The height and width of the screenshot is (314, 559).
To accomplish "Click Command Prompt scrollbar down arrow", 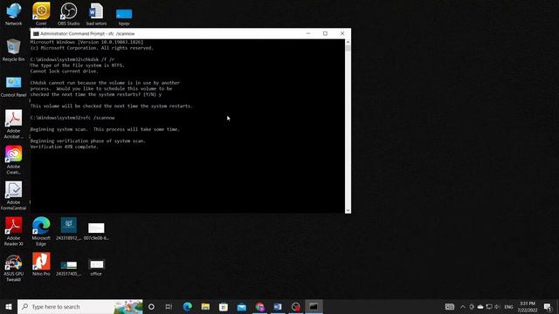I will click(348, 210).
